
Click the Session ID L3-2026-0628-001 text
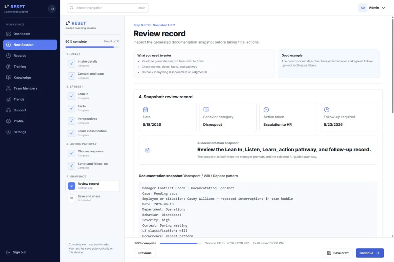pos(227,243)
